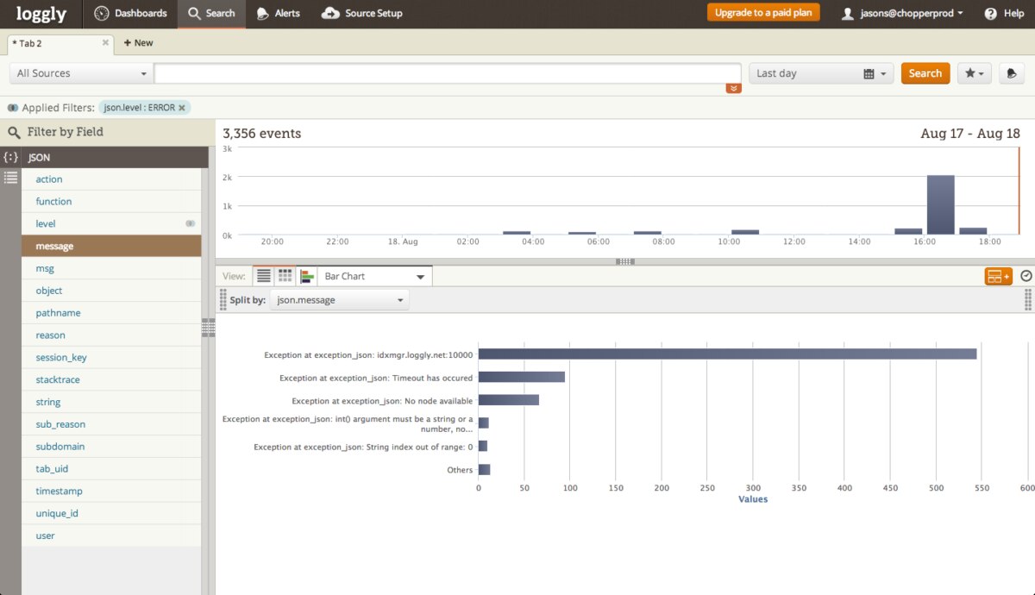Open the saved searches star menu
1035x595 pixels.
974,73
